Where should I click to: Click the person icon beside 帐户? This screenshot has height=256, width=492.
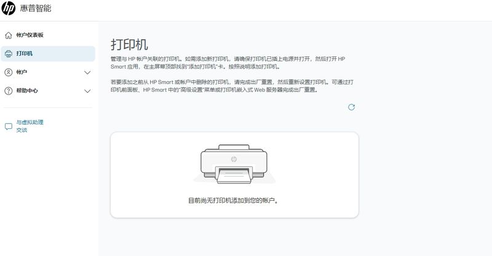9,72
